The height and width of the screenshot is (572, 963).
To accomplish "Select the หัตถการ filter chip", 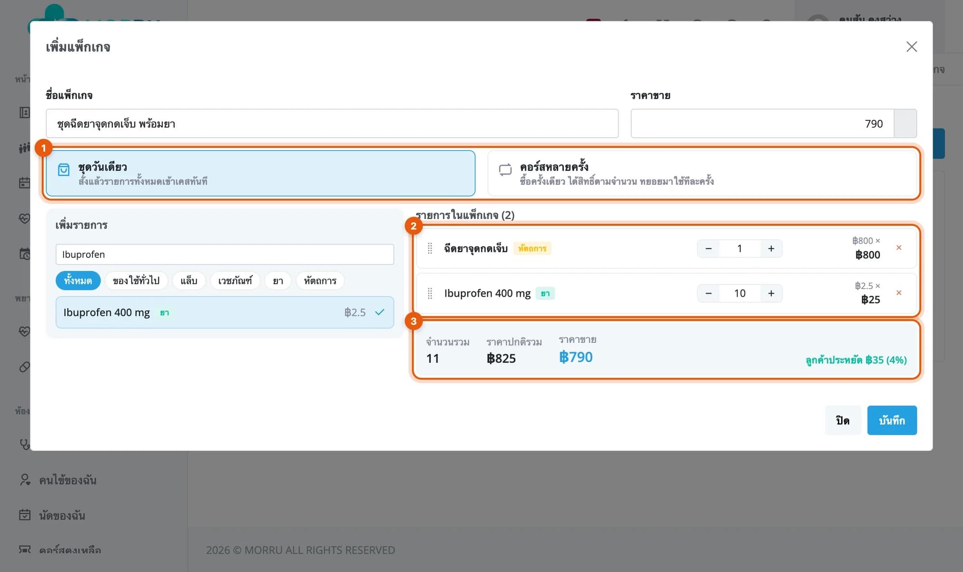I will coord(320,281).
